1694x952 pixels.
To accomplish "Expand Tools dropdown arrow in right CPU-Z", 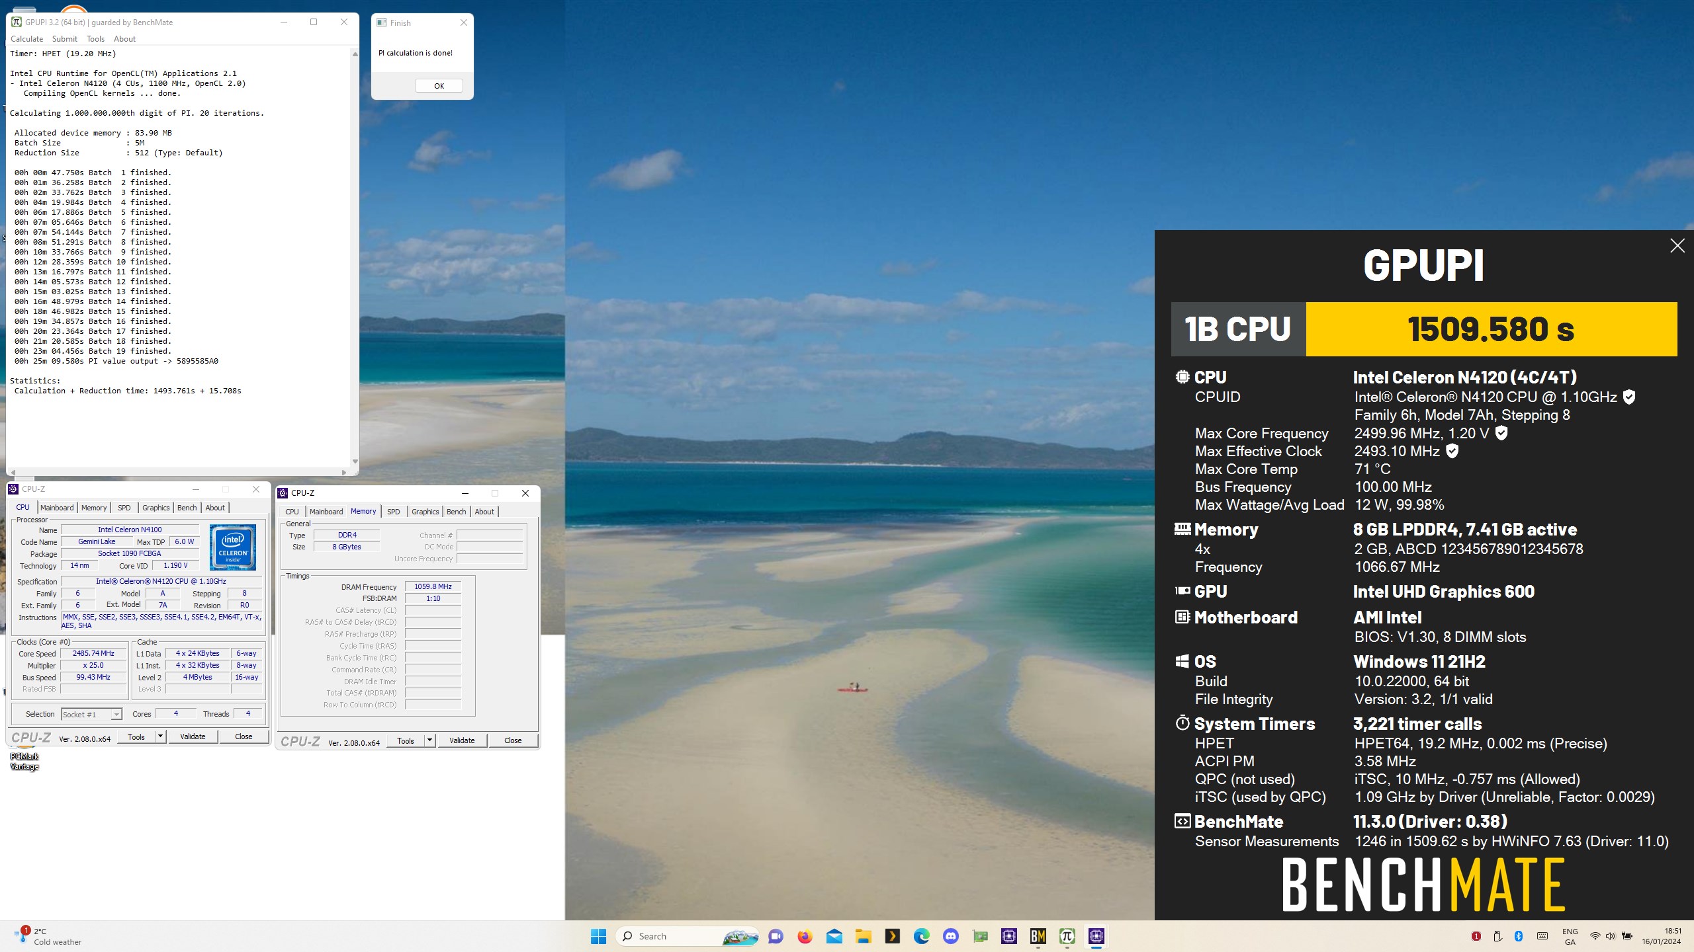I will point(429,740).
